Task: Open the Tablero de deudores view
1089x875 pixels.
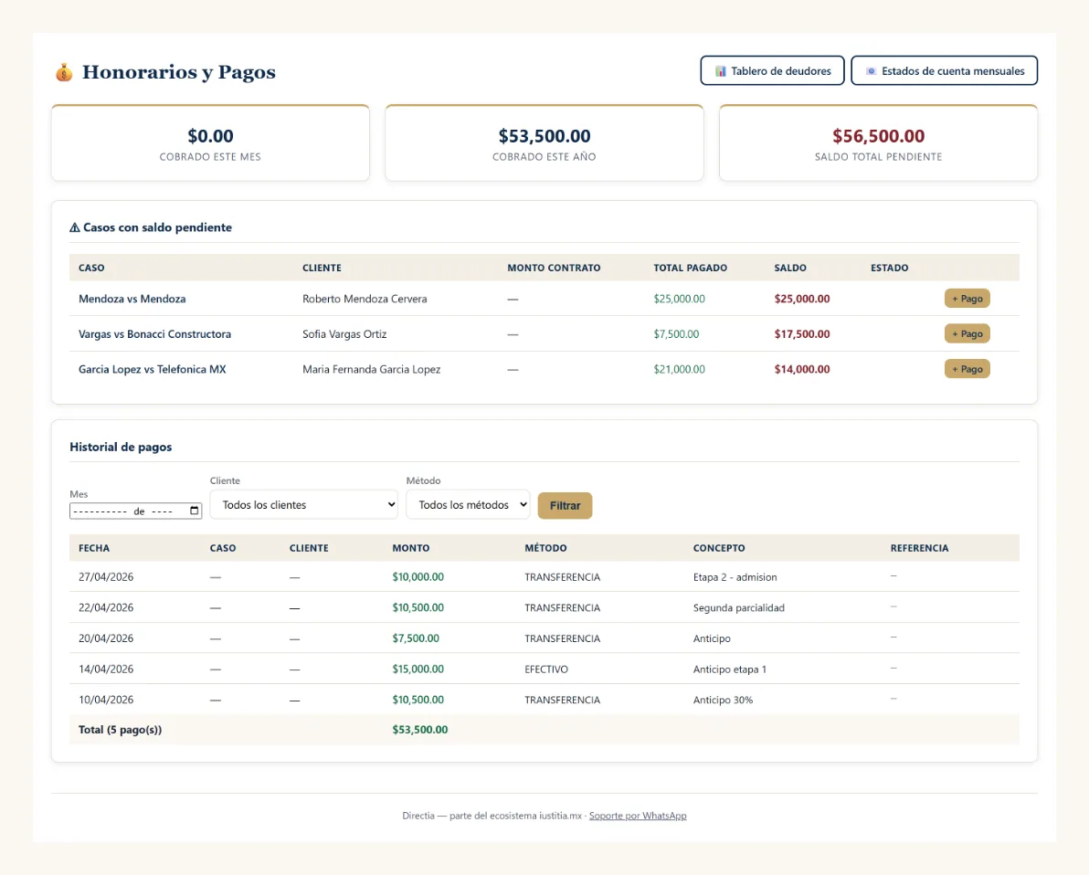Action: (772, 71)
